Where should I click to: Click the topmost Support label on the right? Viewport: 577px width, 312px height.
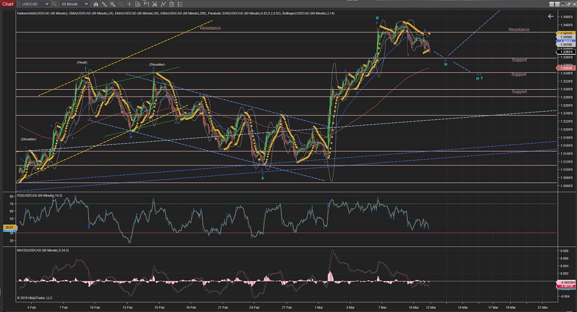(x=519, y=60)
